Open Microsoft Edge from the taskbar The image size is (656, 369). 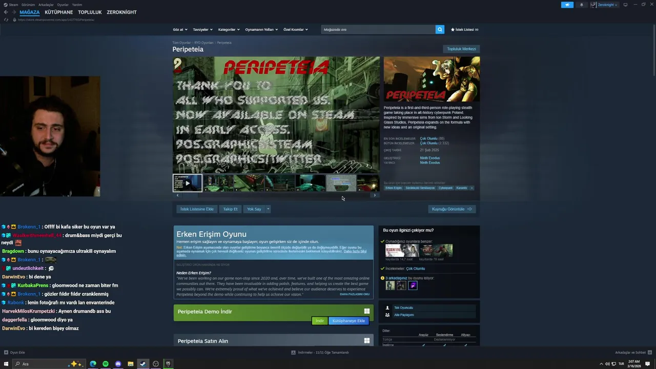click(93, 364)
